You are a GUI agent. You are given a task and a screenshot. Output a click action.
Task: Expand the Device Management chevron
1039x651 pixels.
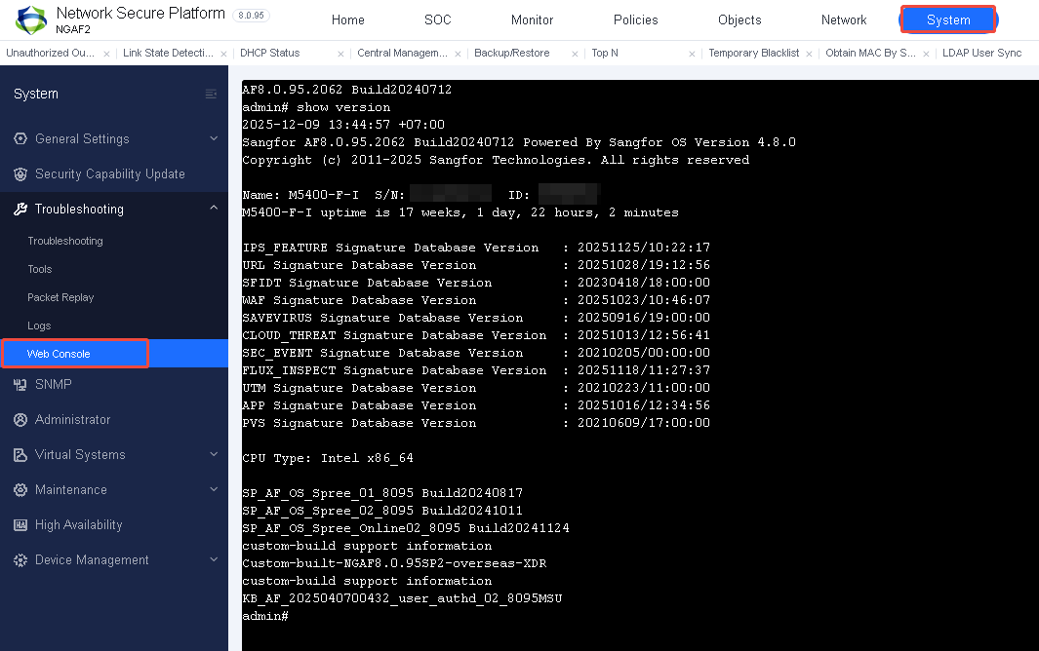pyautogui.click(x=214, y=559)
